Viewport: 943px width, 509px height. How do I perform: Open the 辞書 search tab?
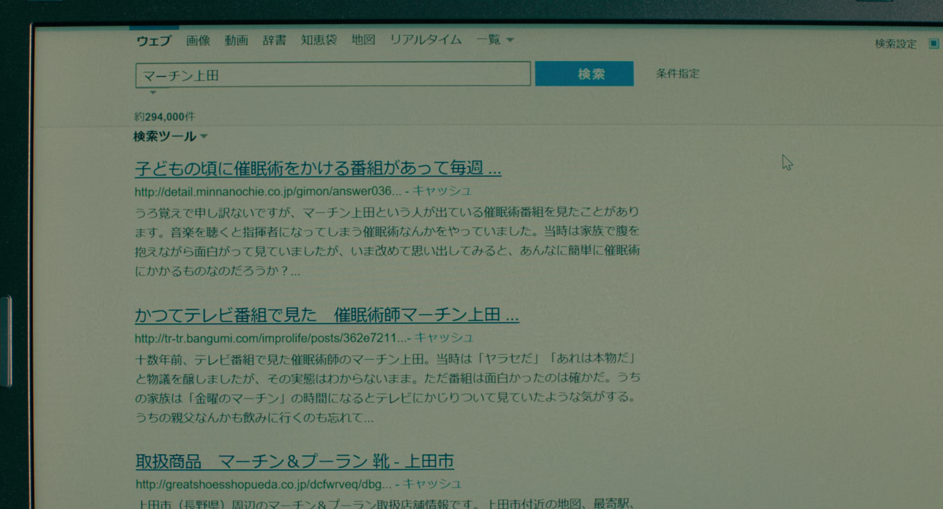[274, 40]
